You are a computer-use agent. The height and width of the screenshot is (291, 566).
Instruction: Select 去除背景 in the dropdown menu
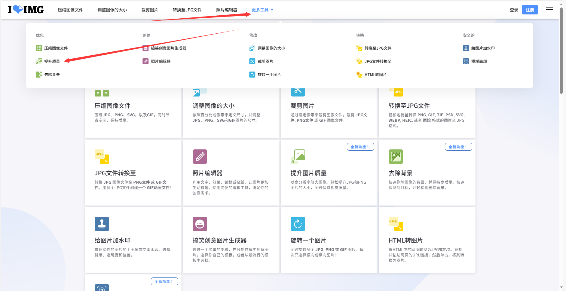click(x=52, y=75)
